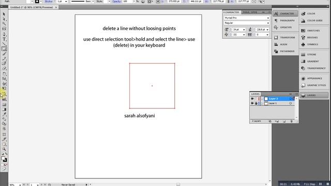Open Myriad Pro font family dropdown

pos(268,18)
